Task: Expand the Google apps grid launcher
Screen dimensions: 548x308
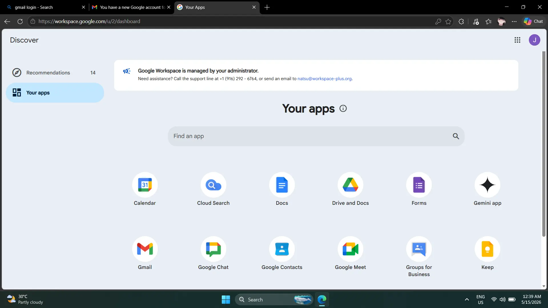Action: tap(517, 40)
